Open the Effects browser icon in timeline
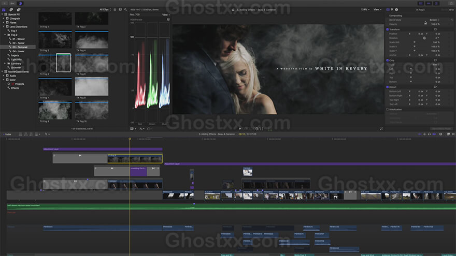Image resolution: width=456 pixels, height=256 pixels. pos(448,134)
